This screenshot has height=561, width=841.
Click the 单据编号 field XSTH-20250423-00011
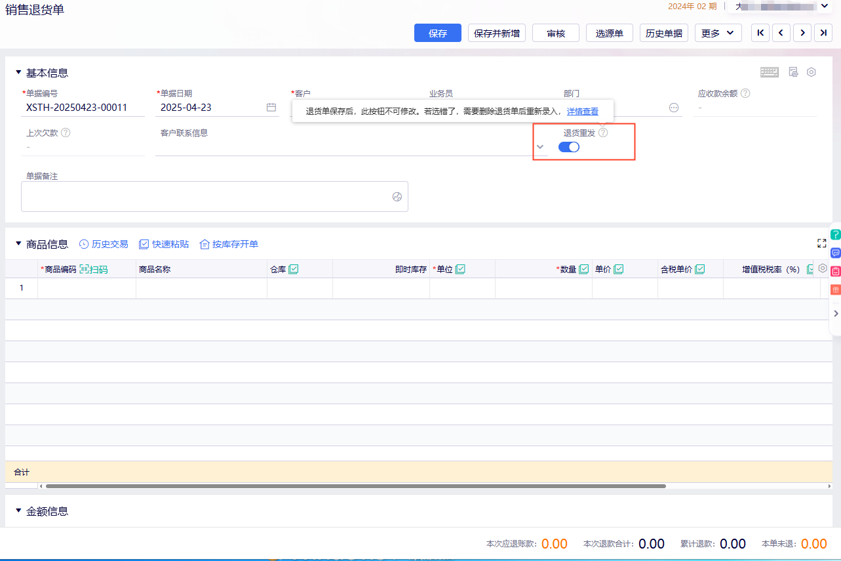[x=83, y=108]
